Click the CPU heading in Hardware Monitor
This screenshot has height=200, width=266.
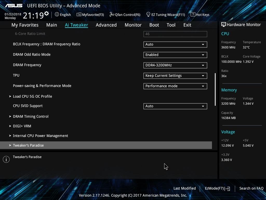225,34
